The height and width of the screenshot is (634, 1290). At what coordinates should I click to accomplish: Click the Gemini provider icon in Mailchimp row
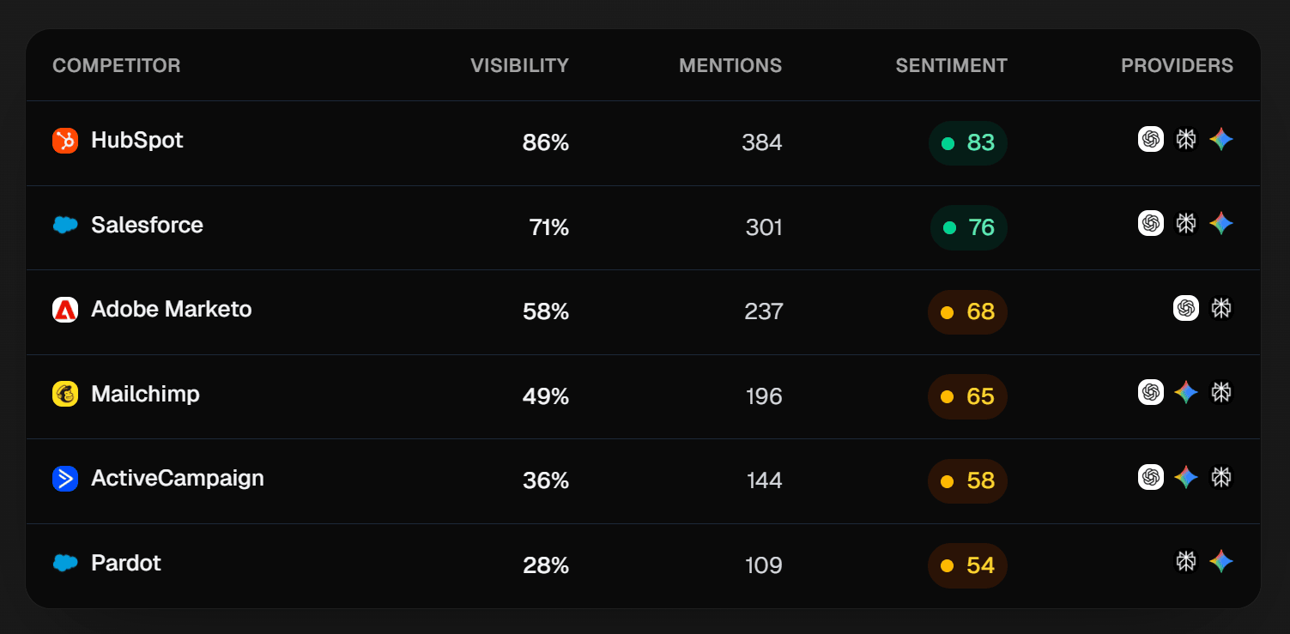(x=1186, y=392)
